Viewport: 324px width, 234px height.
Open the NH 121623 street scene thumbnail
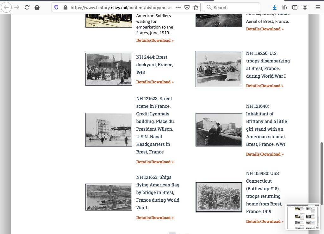109,130
